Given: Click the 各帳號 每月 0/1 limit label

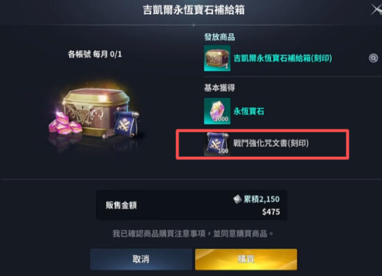Looking at the screenshot, I should (95, 54).
